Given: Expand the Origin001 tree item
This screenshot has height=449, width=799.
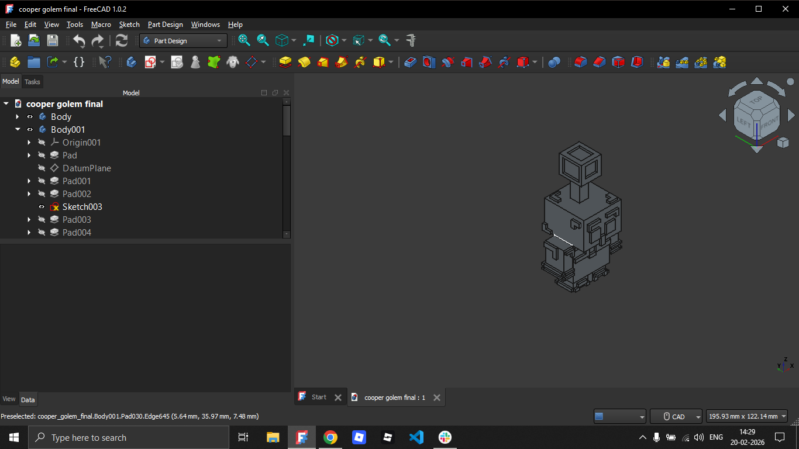Looking at the screenshot, I should tap(29, 143).
